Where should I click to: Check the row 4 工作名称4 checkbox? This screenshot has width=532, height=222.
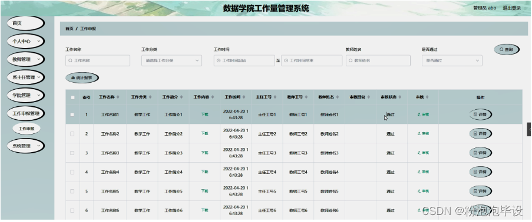click(x=72, y=172)
